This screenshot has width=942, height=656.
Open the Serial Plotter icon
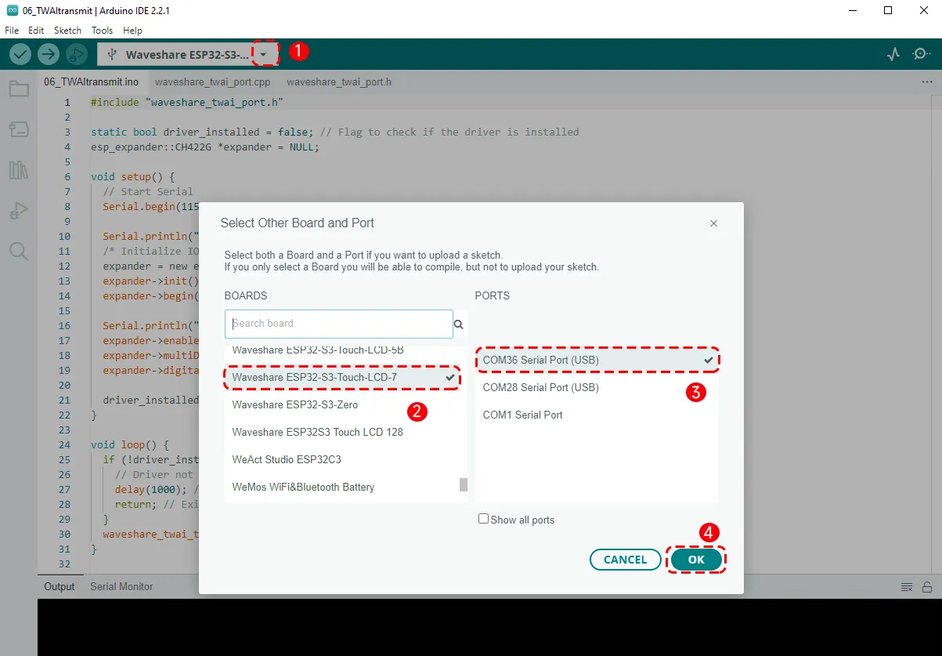(893, 54)
